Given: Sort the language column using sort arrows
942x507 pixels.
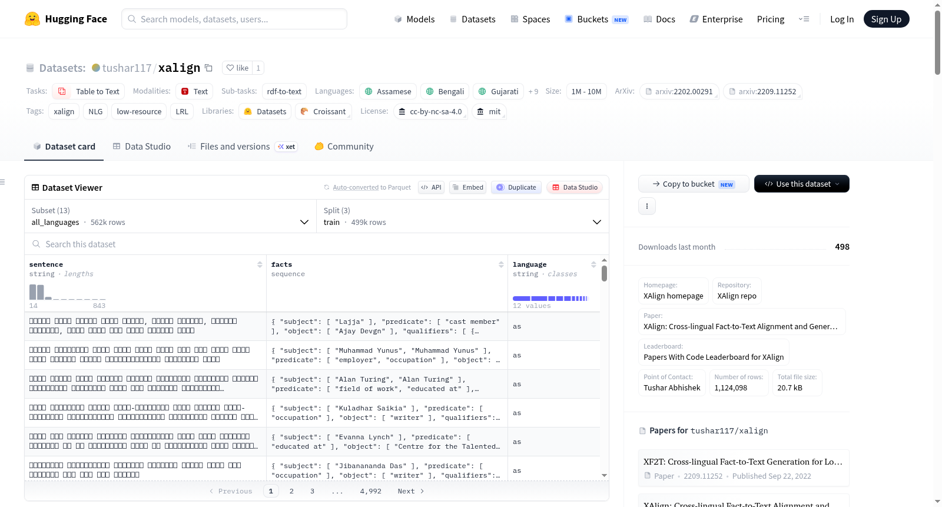Looking at the screenshot, I should click(593, 264).
